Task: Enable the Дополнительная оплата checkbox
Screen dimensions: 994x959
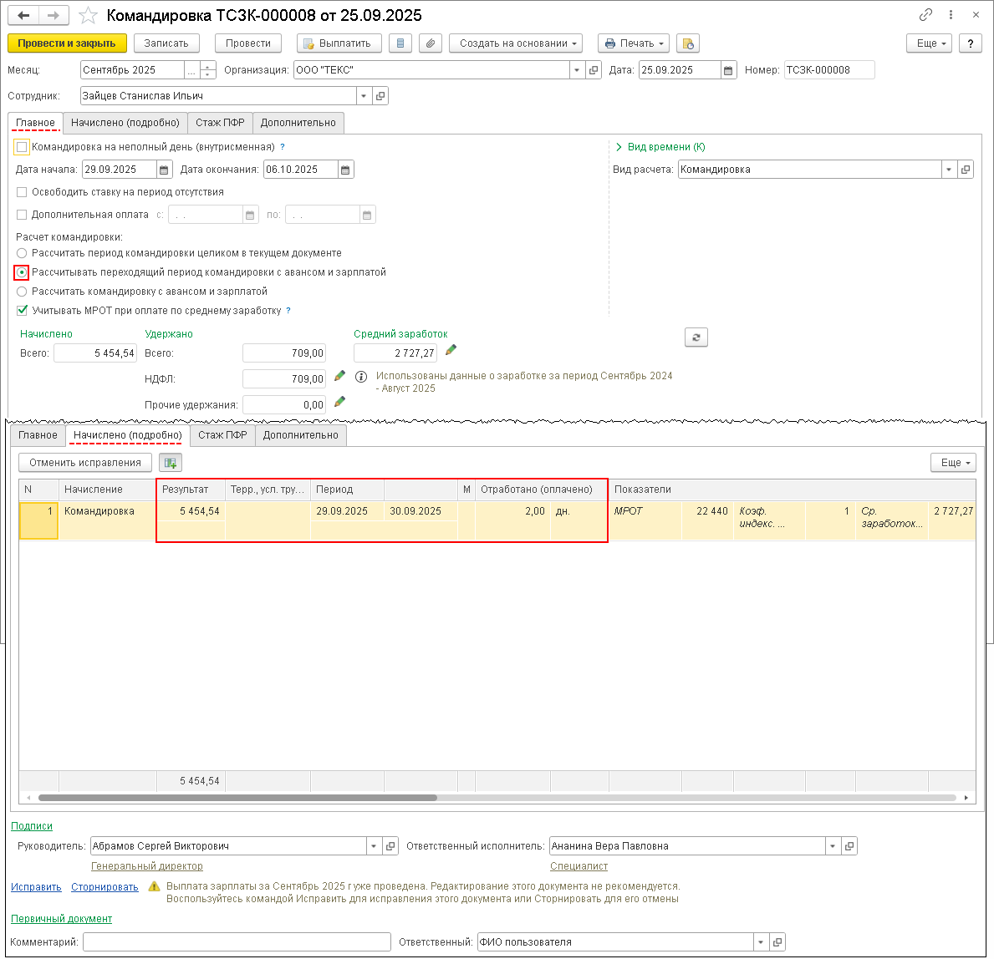Action: click(x=23, y=215)
